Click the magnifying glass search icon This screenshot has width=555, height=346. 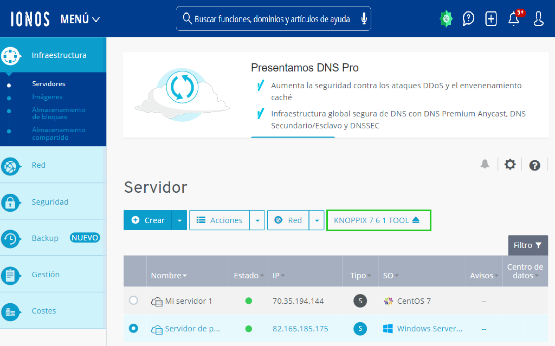click(187, 18)
